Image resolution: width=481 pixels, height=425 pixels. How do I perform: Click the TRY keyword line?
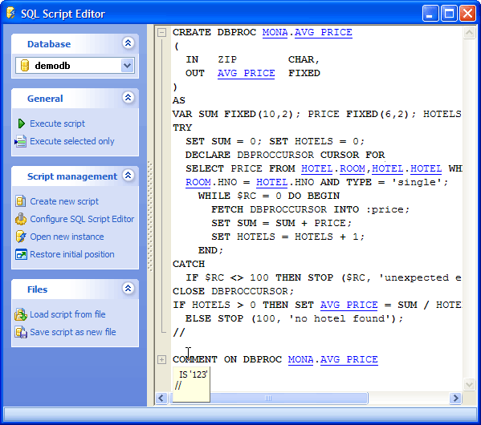click(182, 127)
